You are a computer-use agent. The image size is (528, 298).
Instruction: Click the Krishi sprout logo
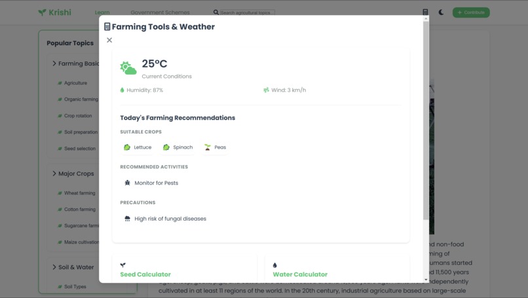(x=42, y=12)
